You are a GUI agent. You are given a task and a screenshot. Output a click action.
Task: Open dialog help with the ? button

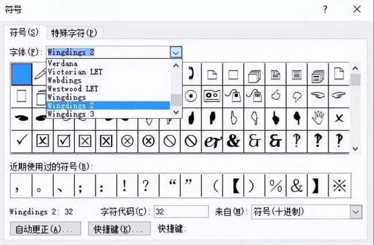click(325, 10)
